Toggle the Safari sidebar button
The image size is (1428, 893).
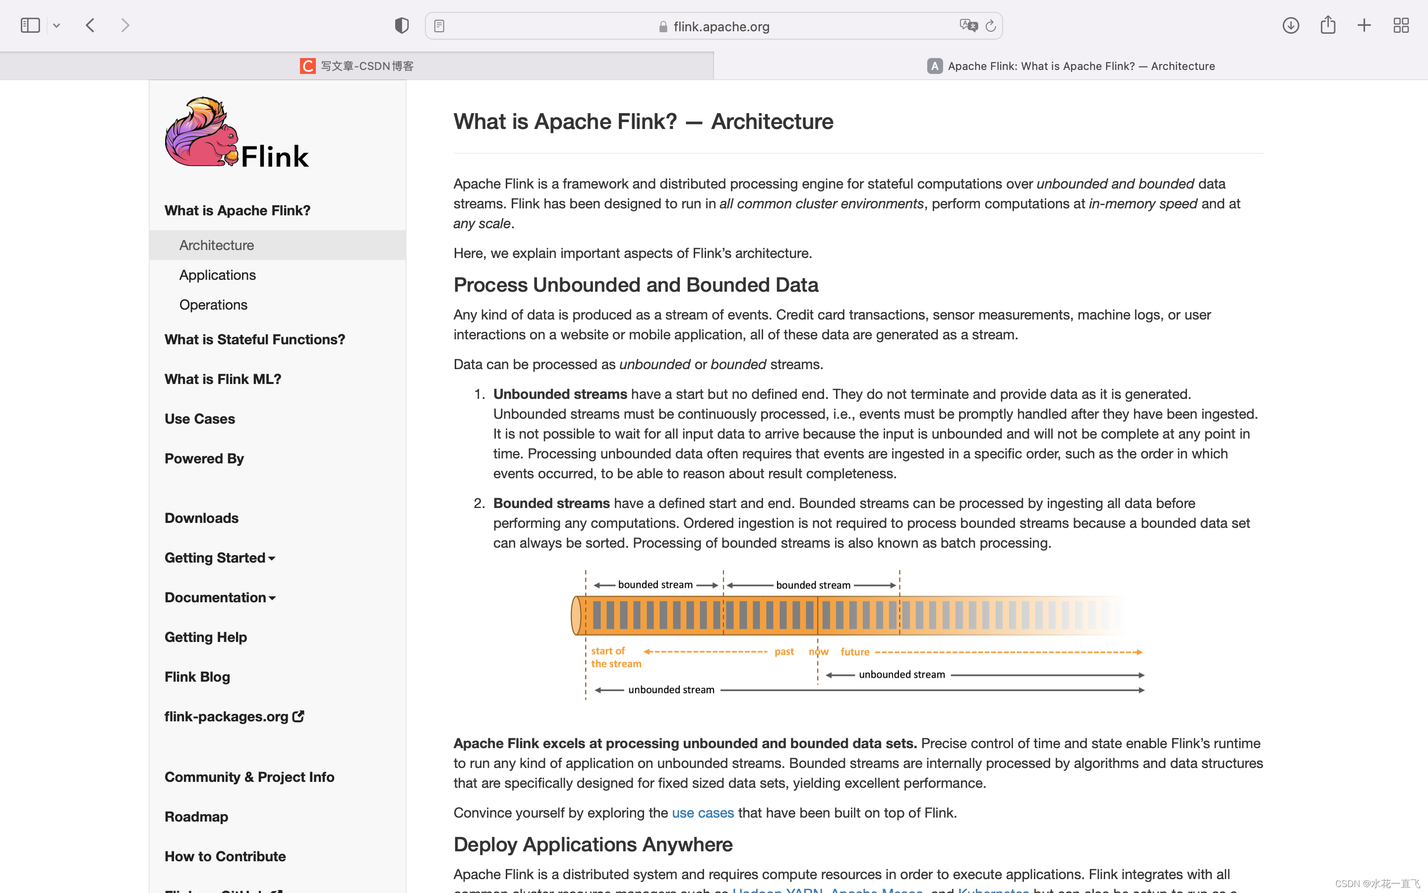click(30, 25)
